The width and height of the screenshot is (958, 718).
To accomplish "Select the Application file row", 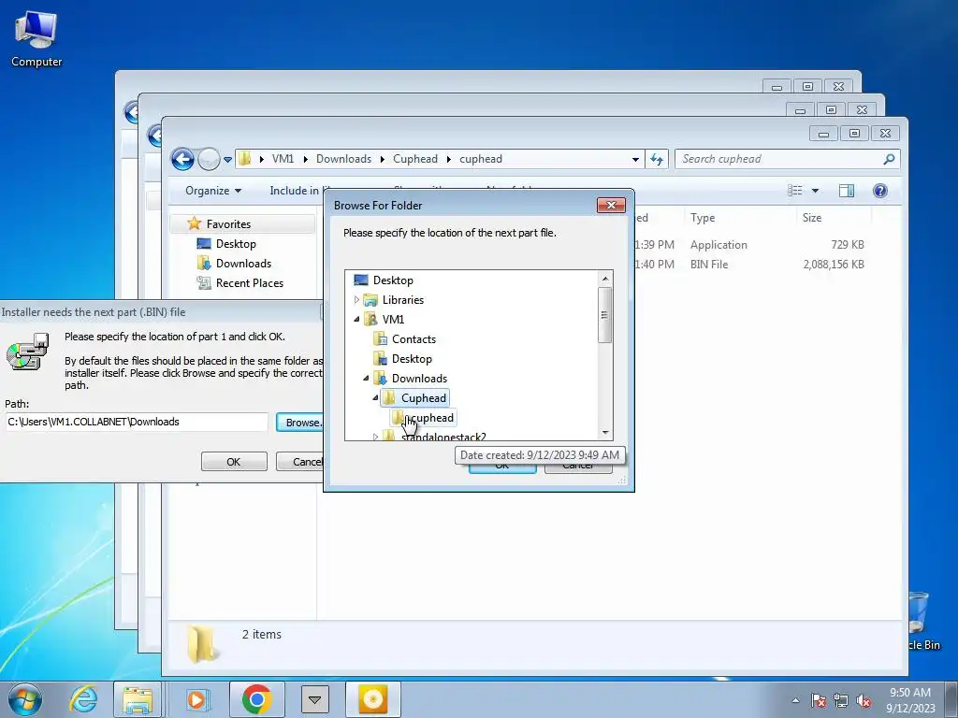I will 749,245.
